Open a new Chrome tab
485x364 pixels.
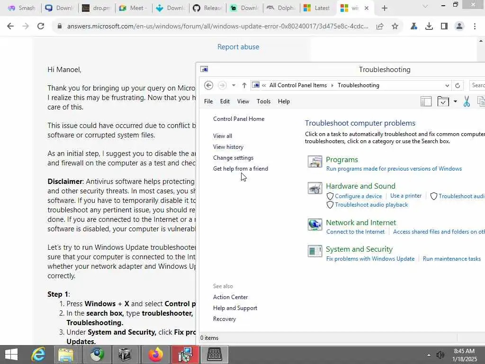[385, 8]
